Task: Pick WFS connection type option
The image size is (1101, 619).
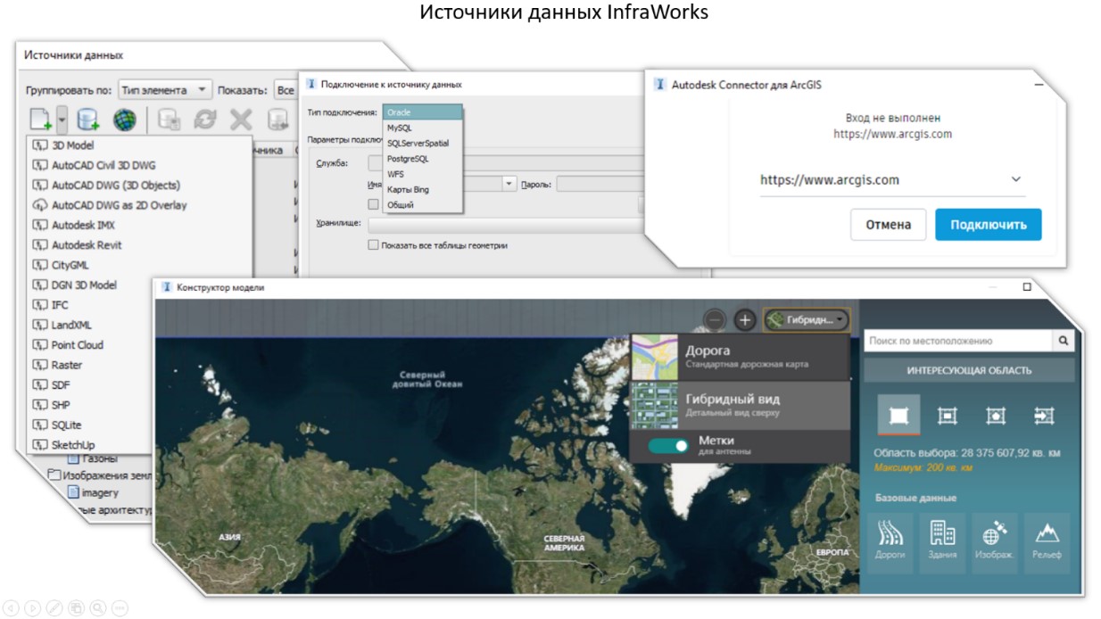Action: [x=423, y=175]
